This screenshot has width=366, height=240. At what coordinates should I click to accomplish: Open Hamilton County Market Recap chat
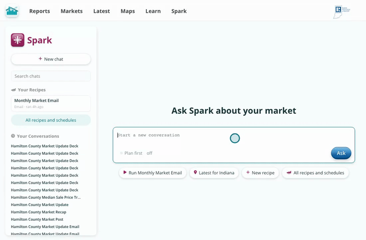click(x=38, y=212)
